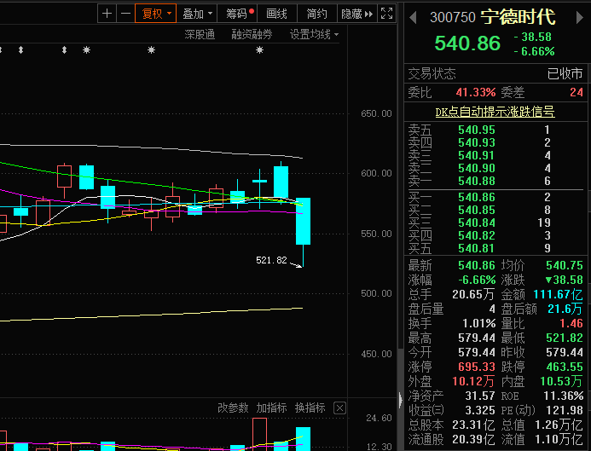Open the 复权 dropdown

pos(156,14)
